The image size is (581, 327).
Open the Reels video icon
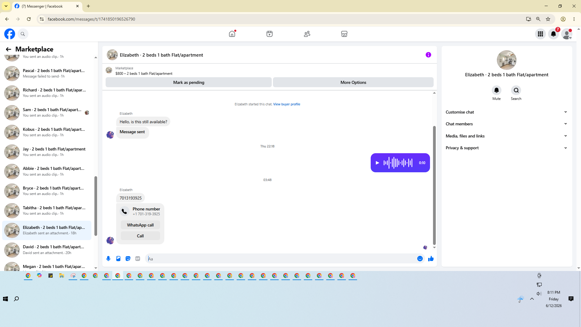tap(270, 34)
